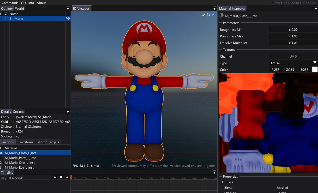
Task: Open the Outliner filter funnel icon
Action: (x=68, y=8)
